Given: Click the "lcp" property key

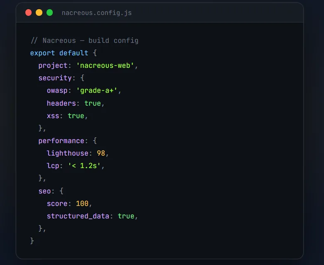Looking at the screenshot, I should point(53,166).
